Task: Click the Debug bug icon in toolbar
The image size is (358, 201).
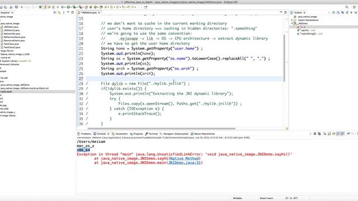Action: (x=62, y=7)
